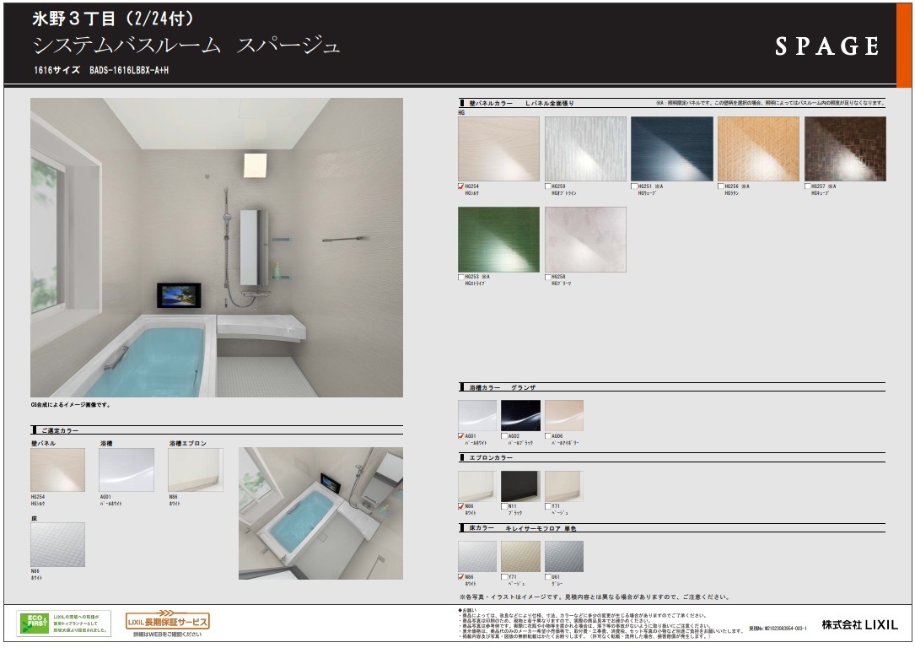
Task: Select the beige Y71 floor swatch
Action: 520,556
